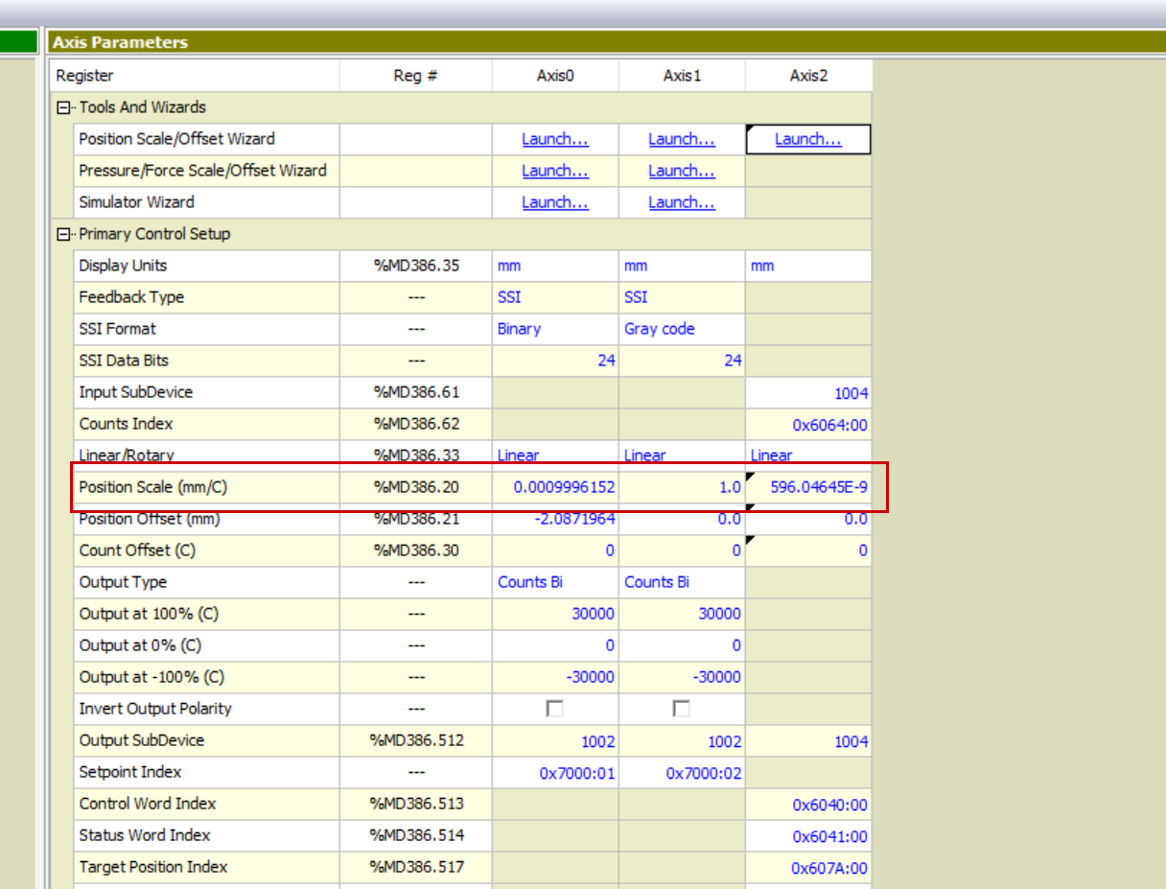Edit Count Offset for Axis0
Viewport: 1166px width, 889px height.
tap(555, 550)
